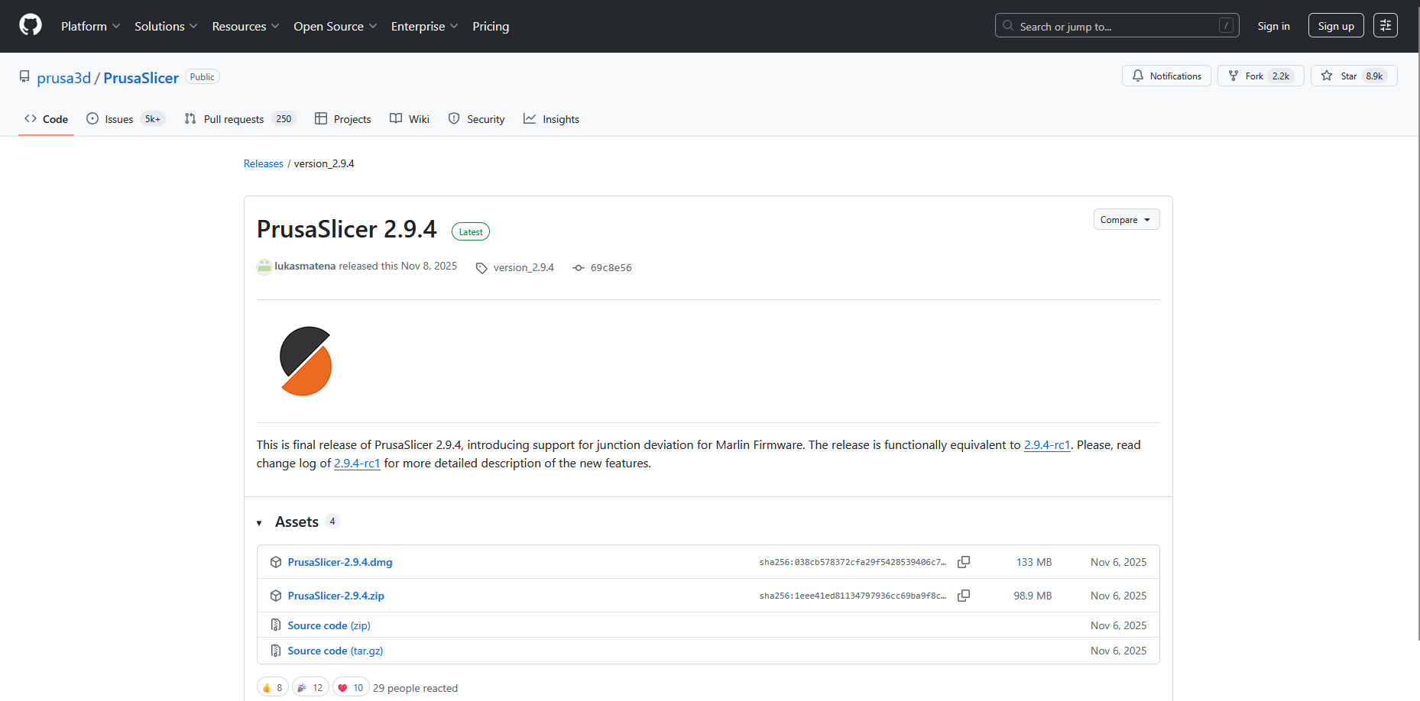Open the Issues tab

coord(125,118)
